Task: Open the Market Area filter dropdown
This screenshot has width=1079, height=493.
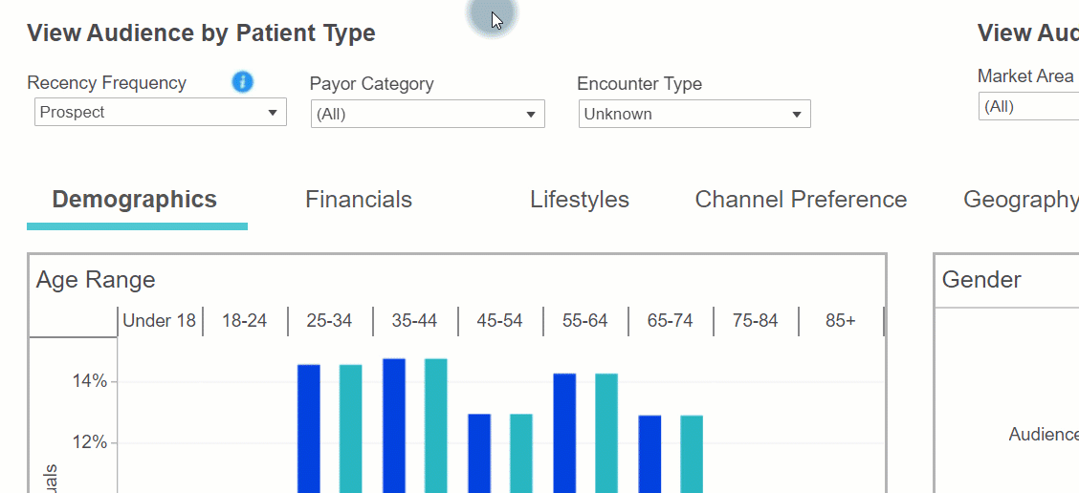Action: pyautogui.click(x=1028, y=107)
